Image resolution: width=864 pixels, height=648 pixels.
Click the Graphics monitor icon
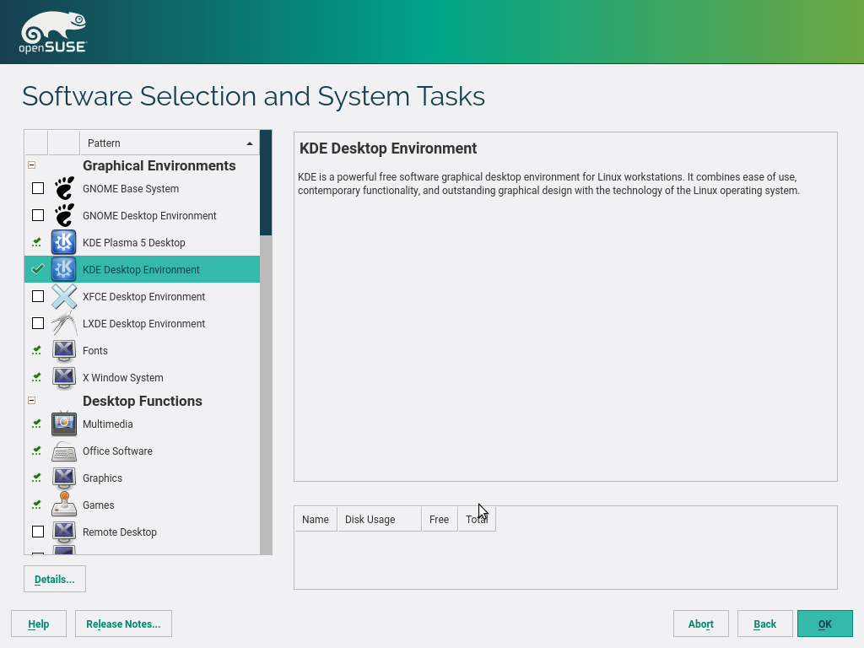[x=64, y=478]
